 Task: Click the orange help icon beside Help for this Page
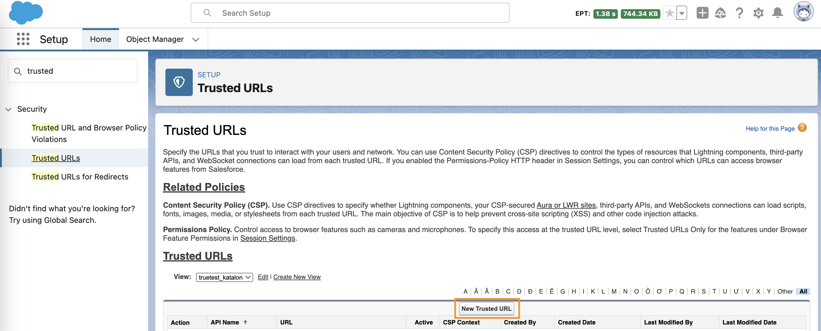pyautogui.click(x=802, y=128)
